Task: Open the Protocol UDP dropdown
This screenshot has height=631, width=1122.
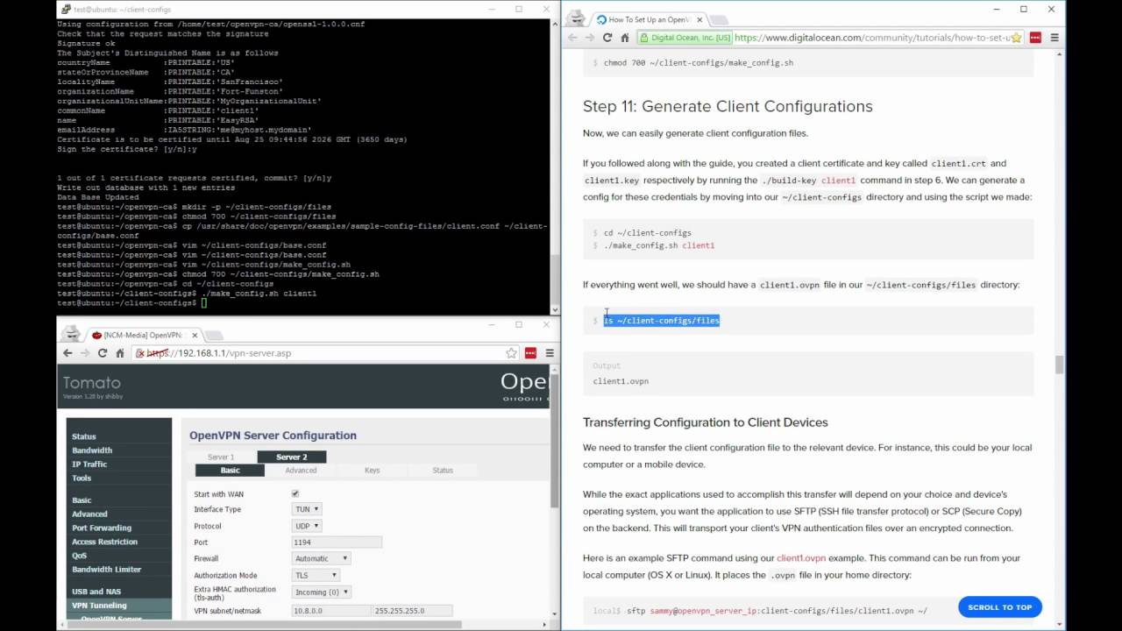Action: tap(307, 526)
